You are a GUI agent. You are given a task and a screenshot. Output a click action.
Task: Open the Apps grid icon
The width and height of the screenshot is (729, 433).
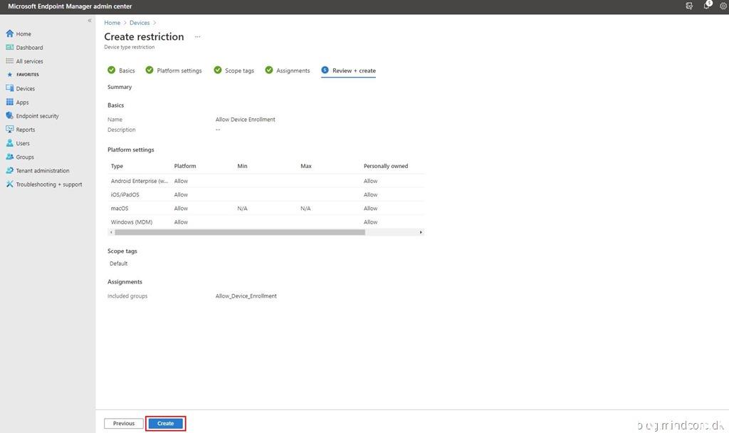[10, 102]
